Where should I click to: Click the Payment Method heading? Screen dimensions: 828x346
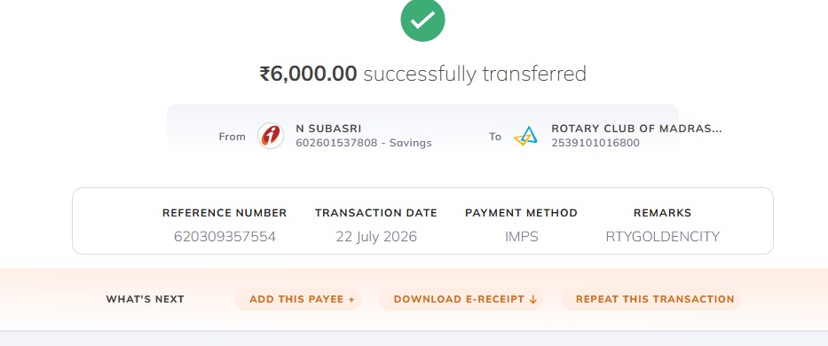pos(521,213)
